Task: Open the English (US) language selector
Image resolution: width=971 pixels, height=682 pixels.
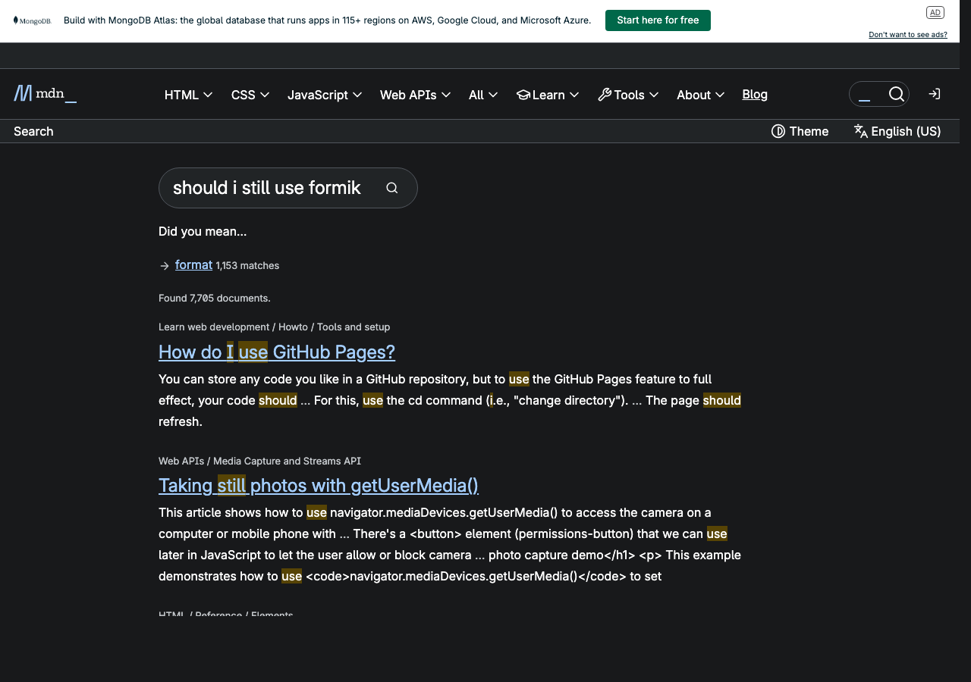Action: click(x=897, y=131)
